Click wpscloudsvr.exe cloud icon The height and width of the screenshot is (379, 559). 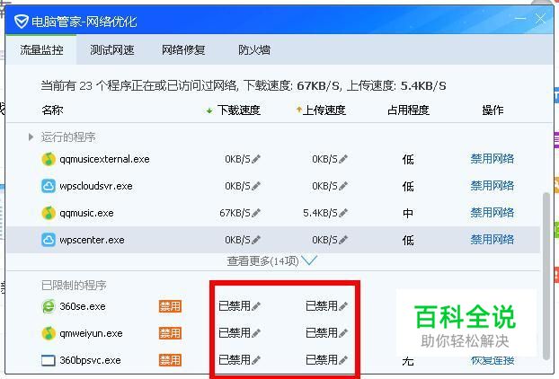pyautogui.click(x=49, y=186)
